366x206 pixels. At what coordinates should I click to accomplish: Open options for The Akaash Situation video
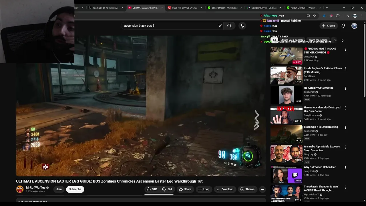pos(345,187)
